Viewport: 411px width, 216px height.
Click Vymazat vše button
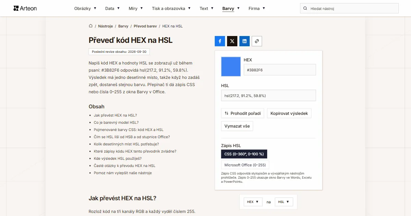237,126
